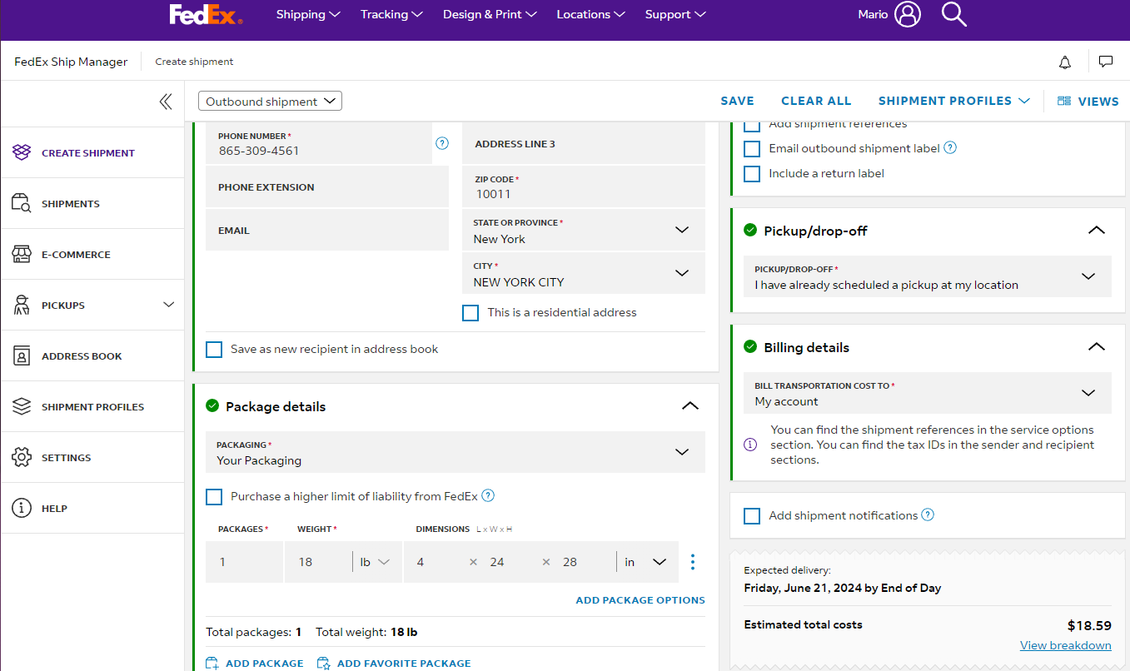Image resolution: width=1130 pixels, height=671 pixels.
Task: Check Purchase a higher limit of liability
Action: coord(214,497)
